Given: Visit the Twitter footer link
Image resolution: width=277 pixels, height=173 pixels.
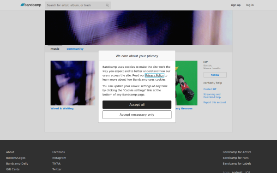Looking at the screenshot, I should 57,169.
